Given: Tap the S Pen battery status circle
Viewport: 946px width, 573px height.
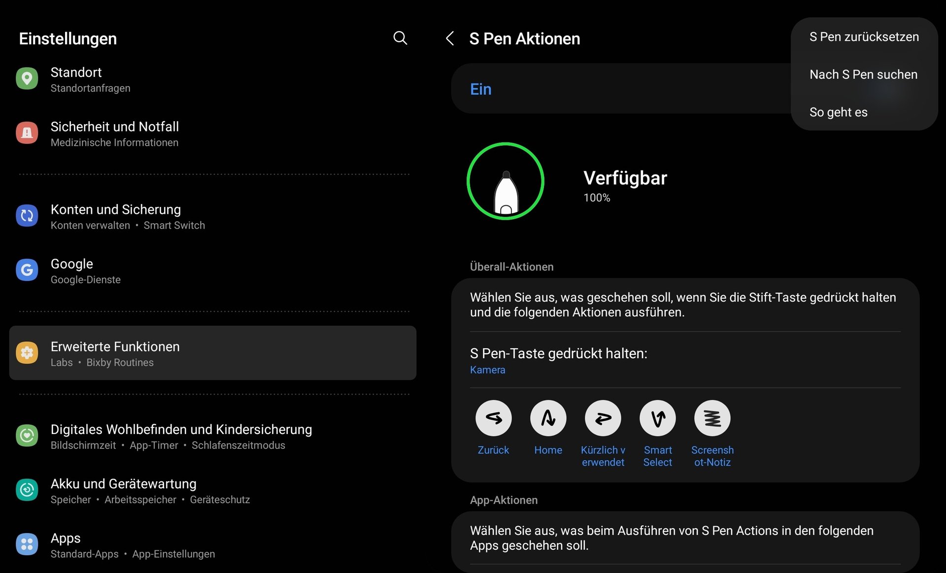Looking at the screenshot, I should tap(506, 181).
